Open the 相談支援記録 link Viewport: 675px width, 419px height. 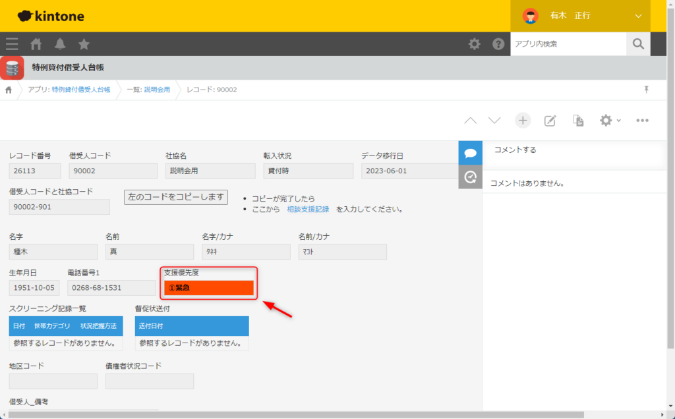pos(308,209)
